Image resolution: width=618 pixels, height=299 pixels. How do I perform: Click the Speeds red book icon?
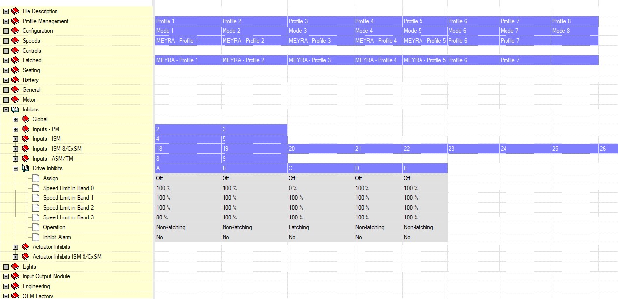pyautogui.click(x=15, y=41)
